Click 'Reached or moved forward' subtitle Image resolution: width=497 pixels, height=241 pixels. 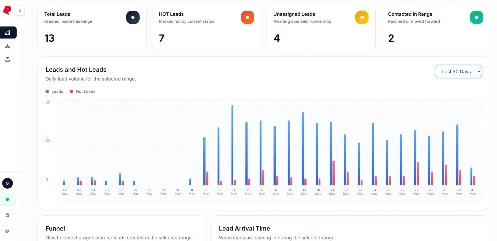point(414,21)
